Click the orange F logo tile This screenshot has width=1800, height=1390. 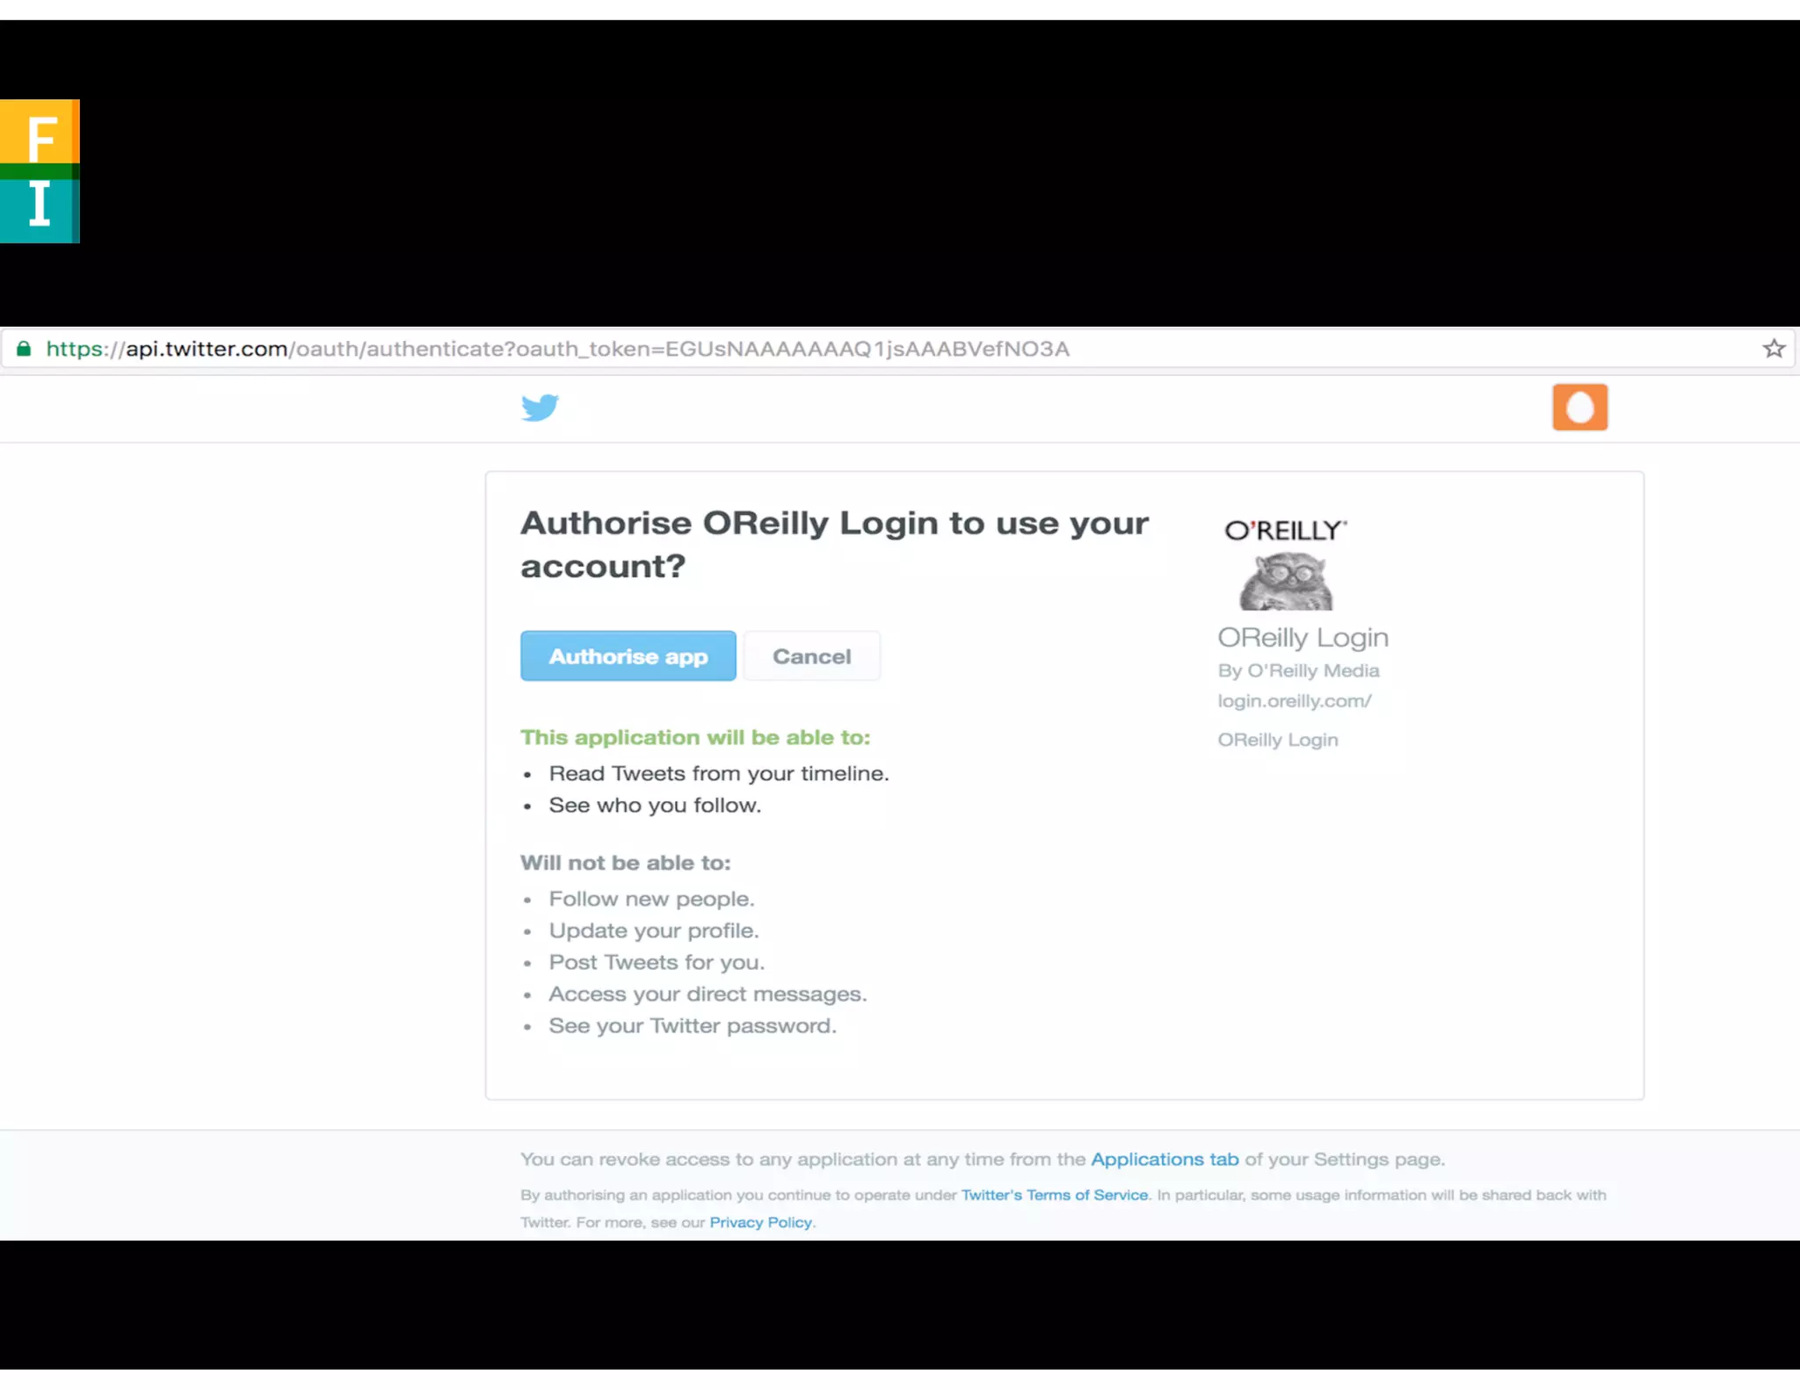[x=40, y=132]
